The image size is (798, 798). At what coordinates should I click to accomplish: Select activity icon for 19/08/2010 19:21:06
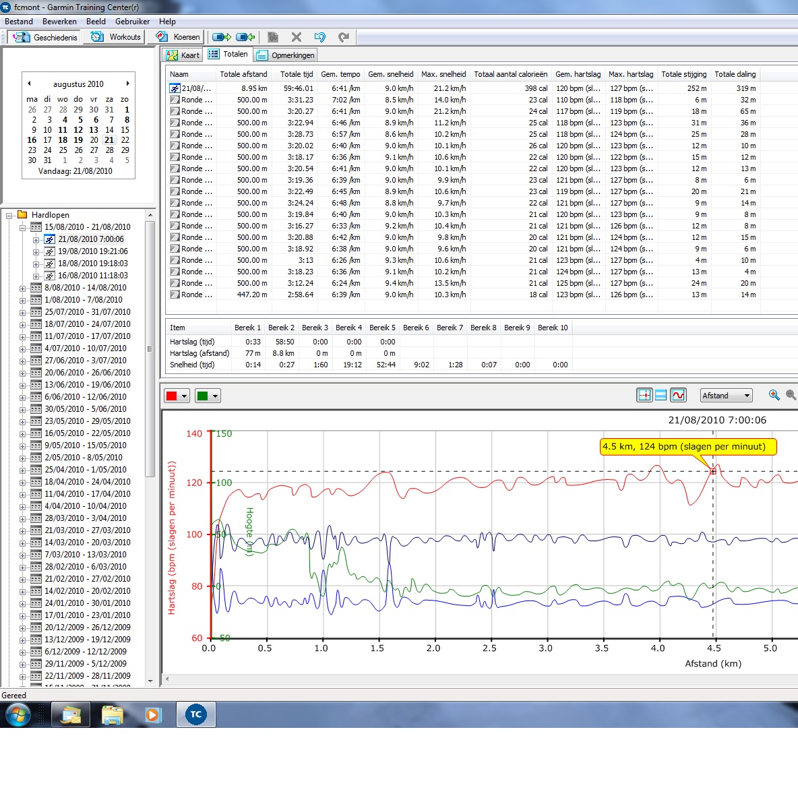pos(49,251)
